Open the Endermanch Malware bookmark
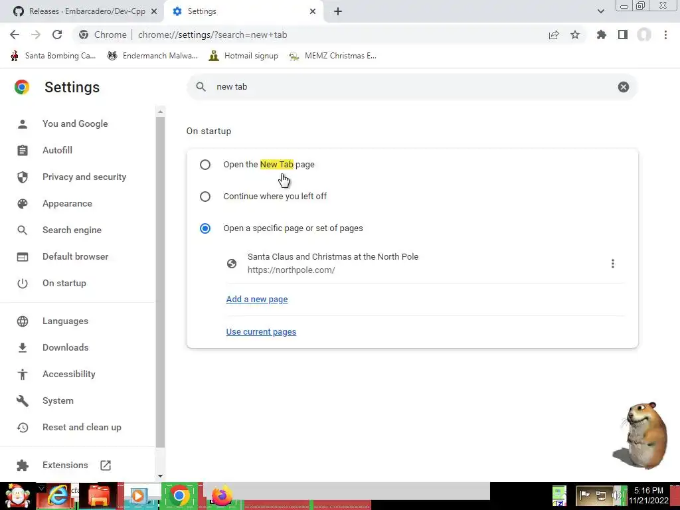 [153, 56]
